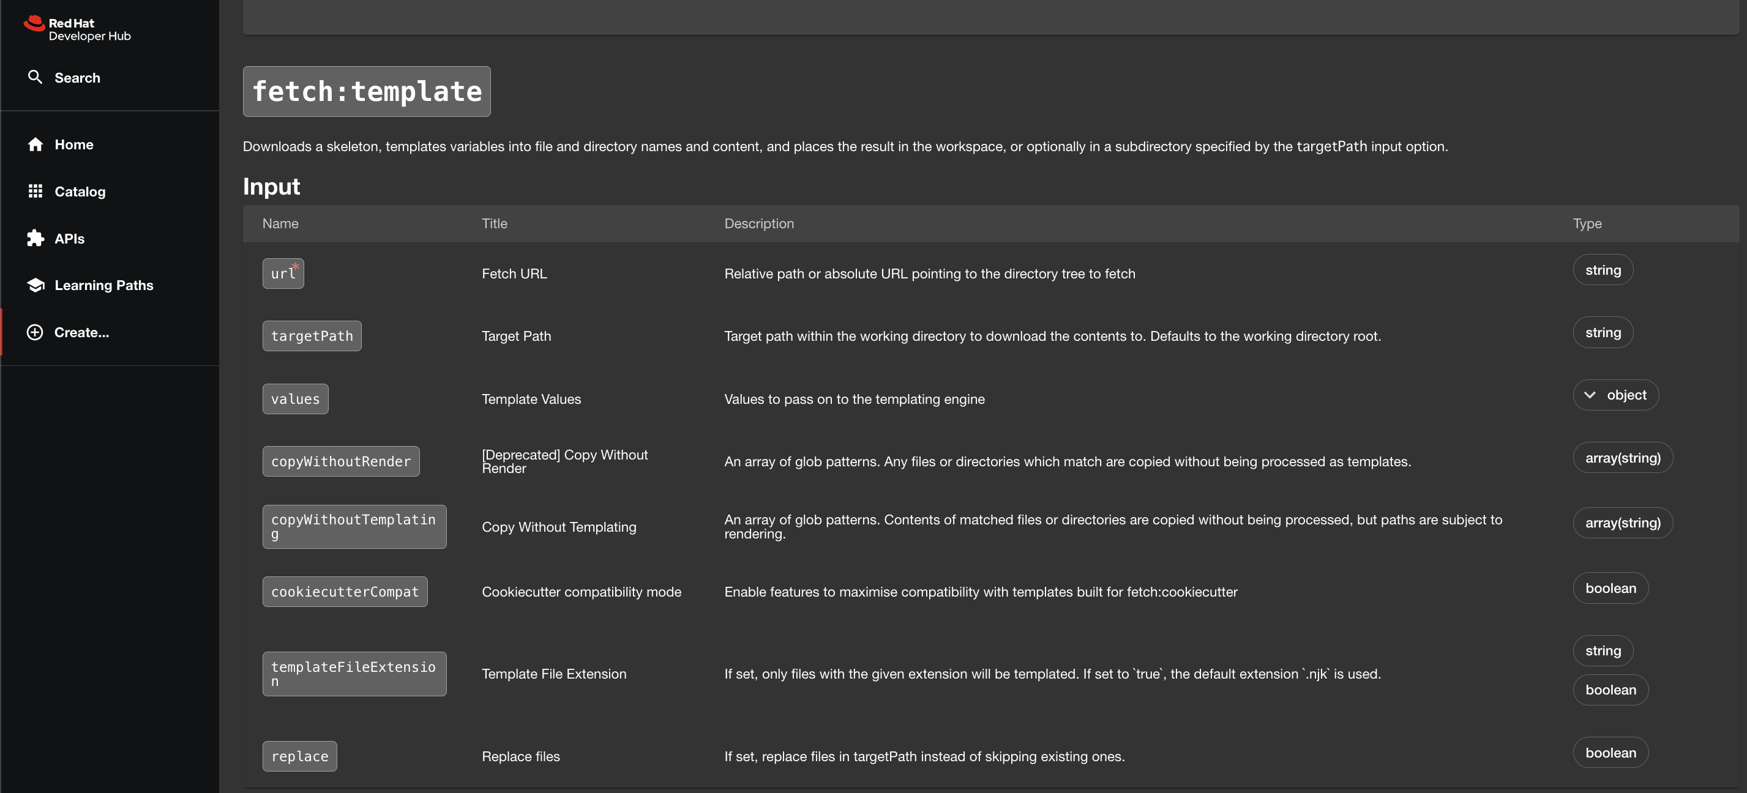Click the APIs puzzle piece icon

36,239
